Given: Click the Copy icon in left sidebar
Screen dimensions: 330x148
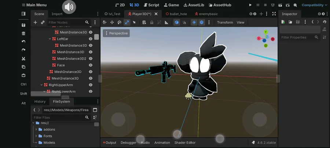Looking at the screenshot, I should [x=23, y=67].
